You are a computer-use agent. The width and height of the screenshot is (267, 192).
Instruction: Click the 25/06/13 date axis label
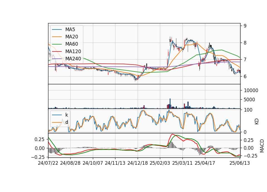(x=240, y=163)
